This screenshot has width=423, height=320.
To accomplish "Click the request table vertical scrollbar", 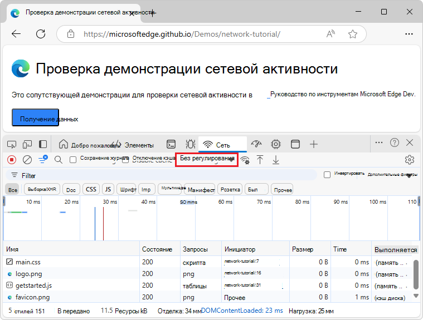I will 416,275.
